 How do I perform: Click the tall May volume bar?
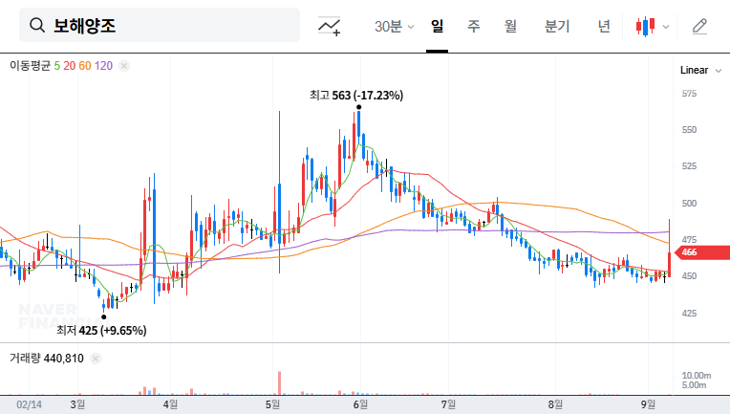click(x=279, y=383)
